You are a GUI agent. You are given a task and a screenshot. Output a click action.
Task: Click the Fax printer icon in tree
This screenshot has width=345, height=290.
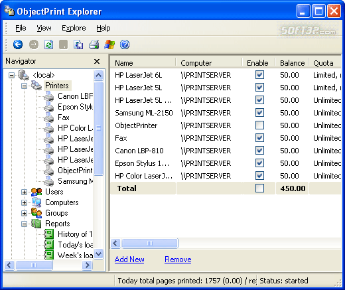tap(49, 117)
